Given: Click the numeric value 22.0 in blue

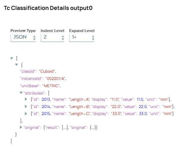Looking at the screenshot, I should (143, 107).
